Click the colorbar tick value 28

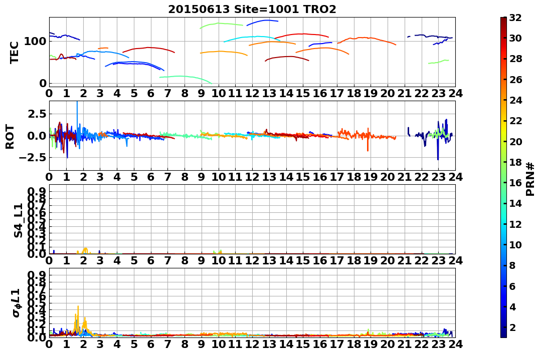tap(515, 59)
